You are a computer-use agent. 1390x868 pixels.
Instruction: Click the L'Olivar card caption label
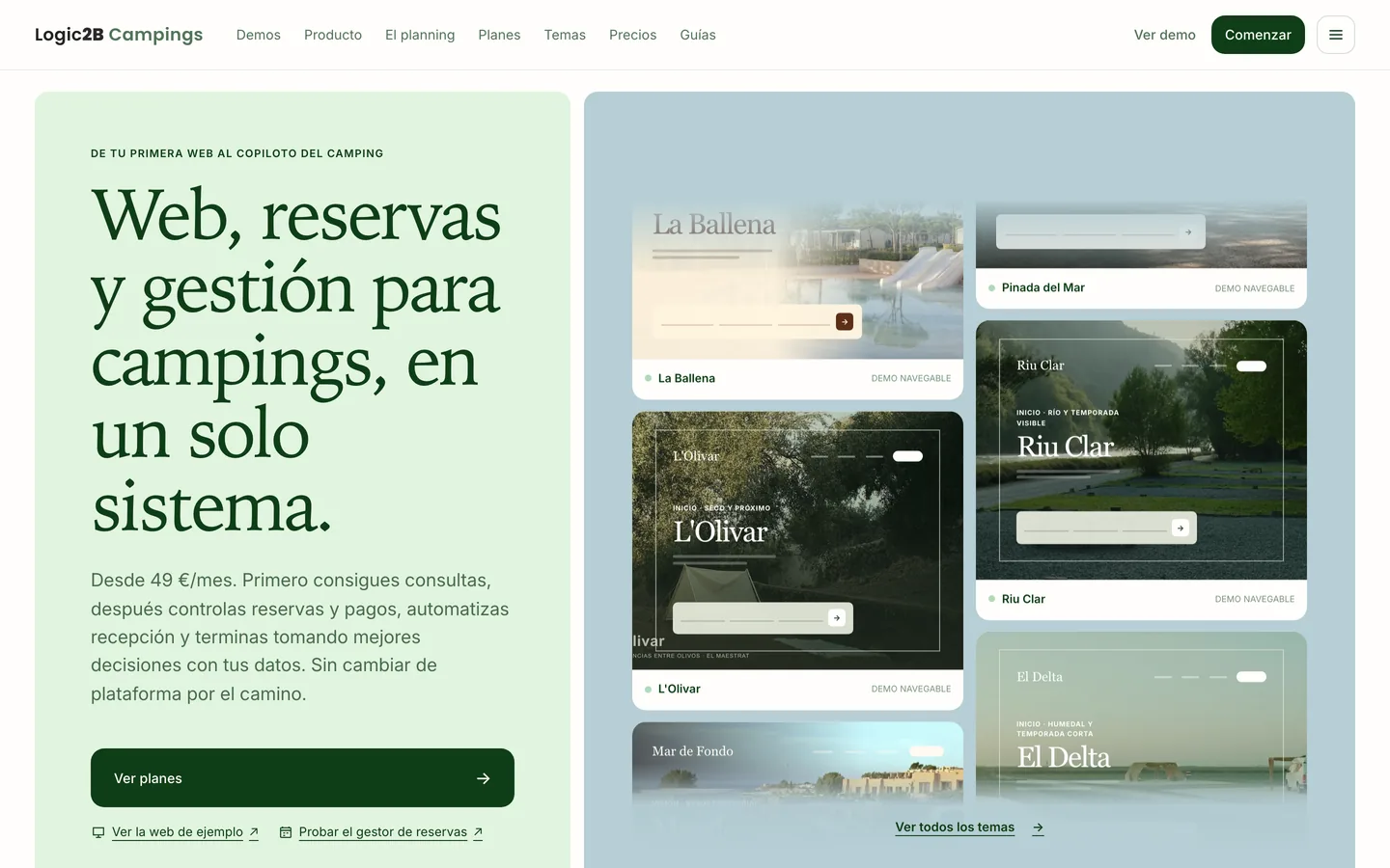pyautogui.click(x=680, y=689)
